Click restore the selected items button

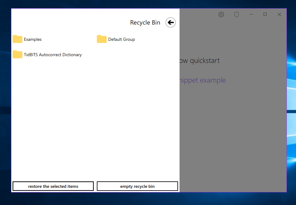tap(53, 186)
